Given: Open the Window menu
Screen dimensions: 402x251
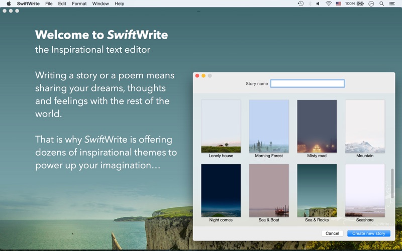Looking at the screenshot, I should pyautogui.click(x=100, y=4).
